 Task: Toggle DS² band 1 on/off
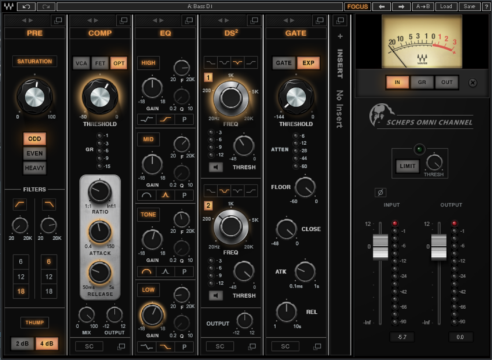point(207,77)
